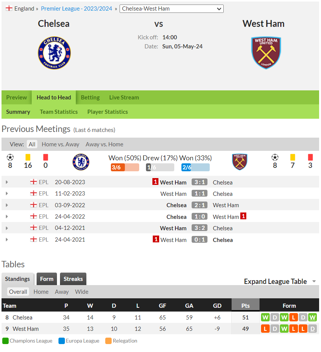Switch to Team Statistics sub-tab

click(59, 112)
